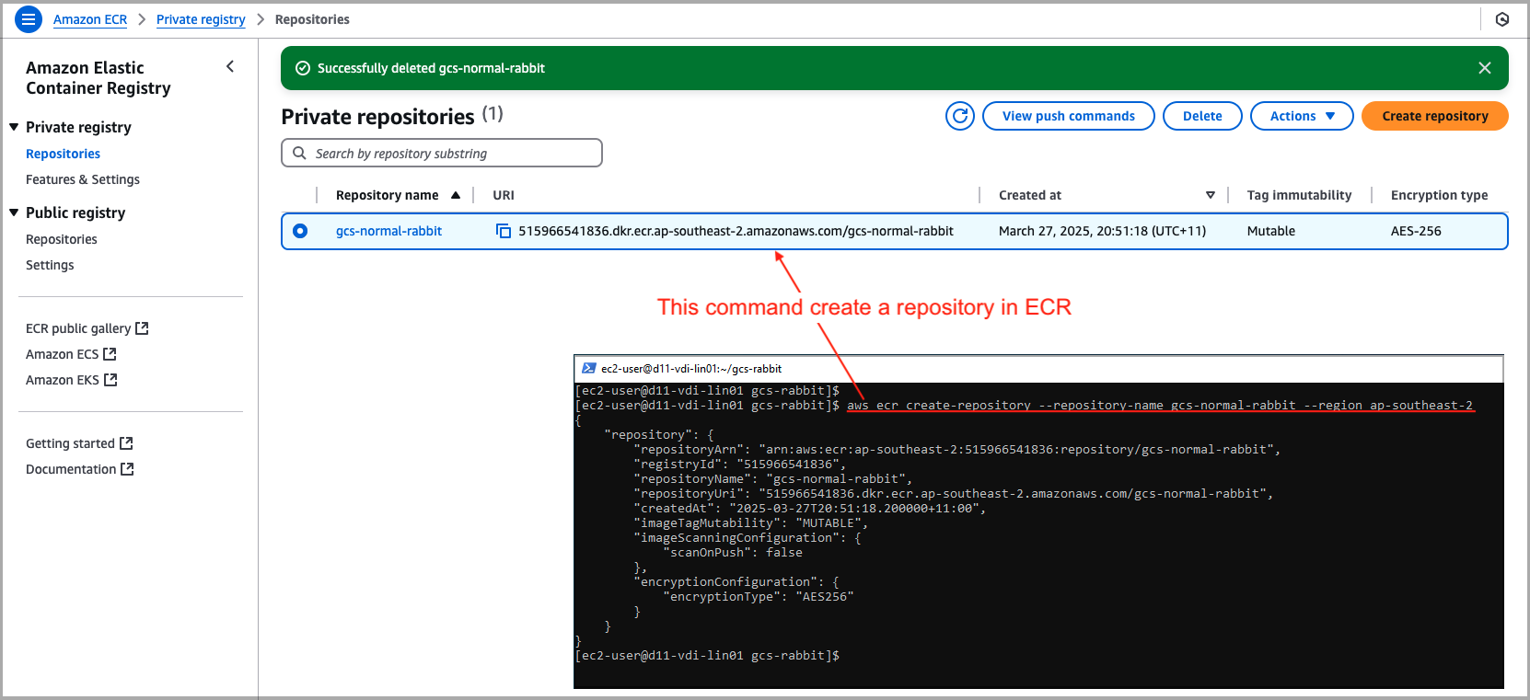1530x700 pixels.
Task: Collapse the Public registry section
Action: (x=14, y=212)
